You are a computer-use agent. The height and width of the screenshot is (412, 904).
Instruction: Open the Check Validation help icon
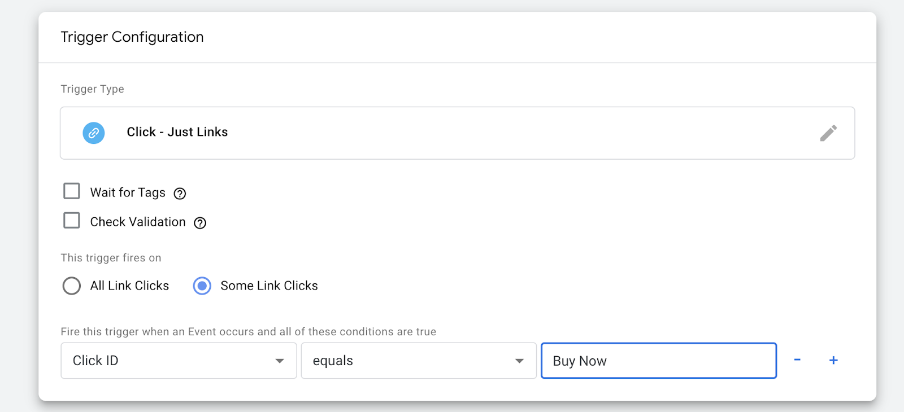pos(200,223)
